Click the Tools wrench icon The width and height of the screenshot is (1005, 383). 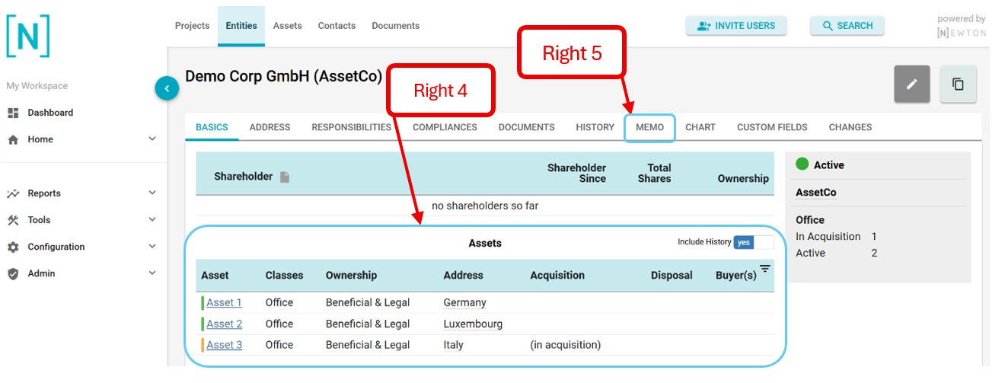13,220
